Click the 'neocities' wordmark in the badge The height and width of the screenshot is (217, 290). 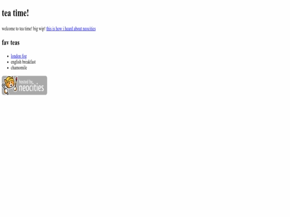click(x=32, y=87)
